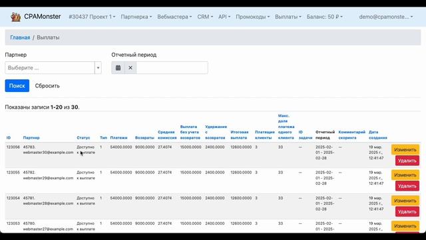Click Выплаты breadcrumb text
This screenshot has width=426, height=240.
coord(48,37)
